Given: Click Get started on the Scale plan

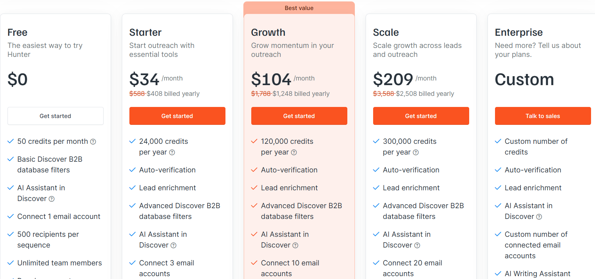Looking at the screenshot, I should [421, 116].
